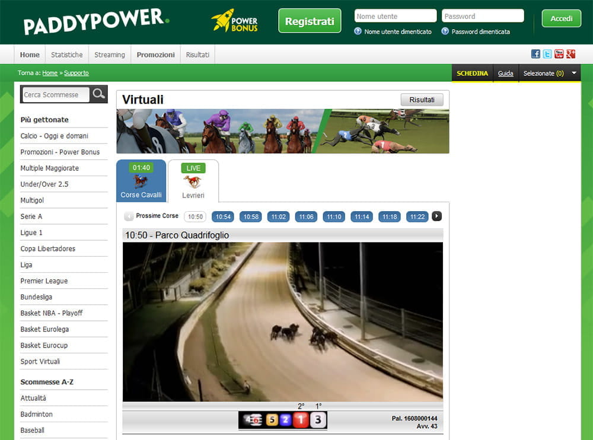Image resolution: width=593 pixels, height=440 pixels.
Task: Select the 10:50 race time
Action: tap(195, 216)
